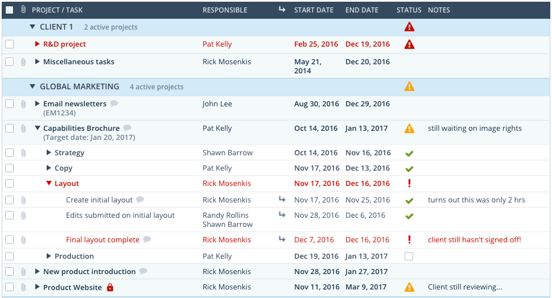Open the Product Website project name
This screenshot has height=298, width=552.
click(x=72, y=287)
